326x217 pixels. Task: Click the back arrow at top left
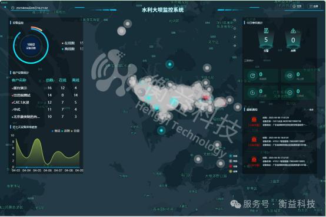[5, 7]
